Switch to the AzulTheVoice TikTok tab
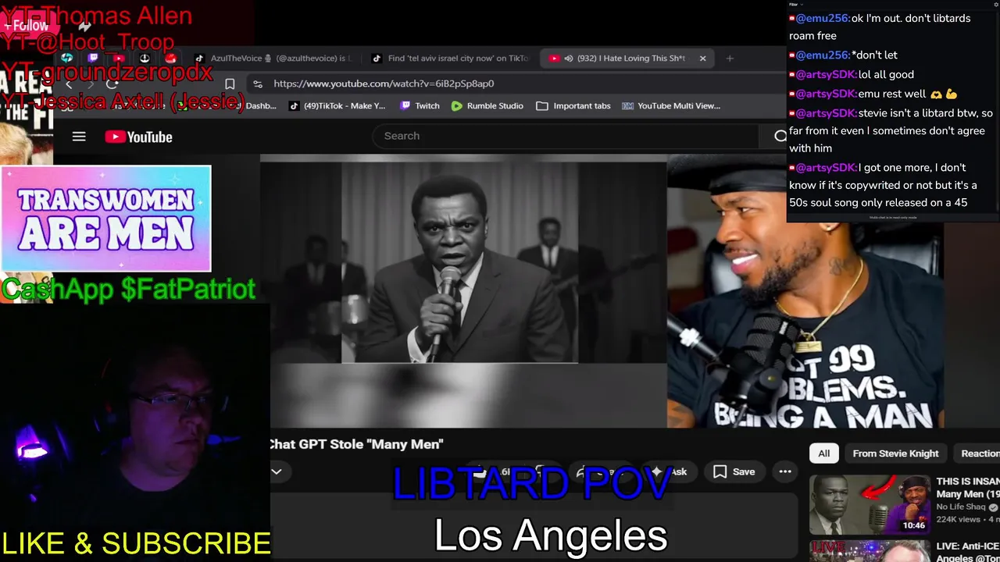The width and height of the screenshot is (1000, 562). [x=273, y=58]
